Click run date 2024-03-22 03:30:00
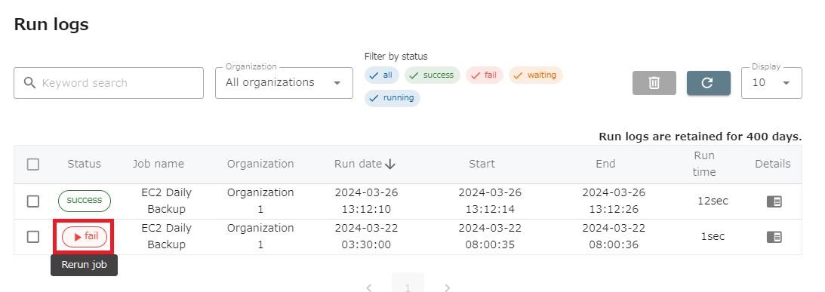The image size is (825, 292). pos(366,237)
